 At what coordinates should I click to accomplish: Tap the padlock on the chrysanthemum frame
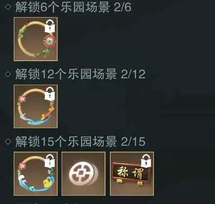point(50,26)
